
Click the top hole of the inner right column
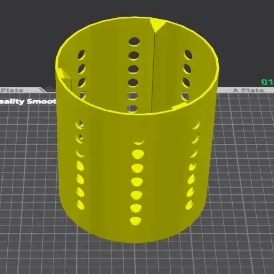pos(188,55)
